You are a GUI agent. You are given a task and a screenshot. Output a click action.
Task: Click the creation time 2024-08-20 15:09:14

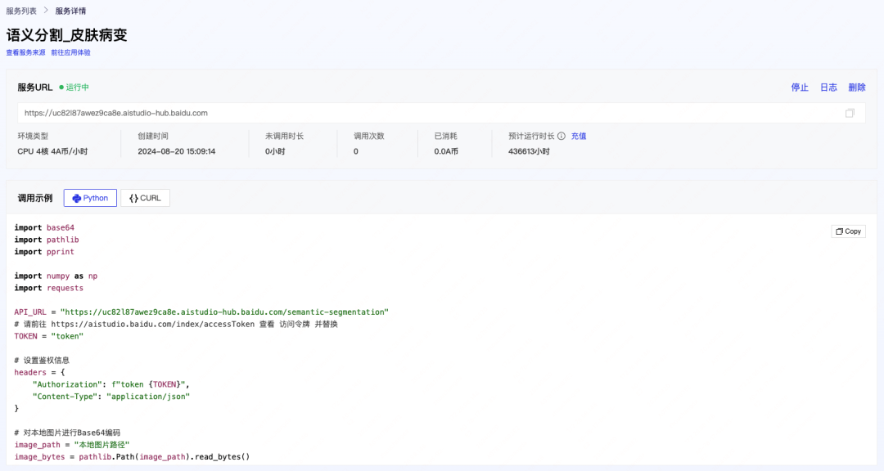[177, 151]
